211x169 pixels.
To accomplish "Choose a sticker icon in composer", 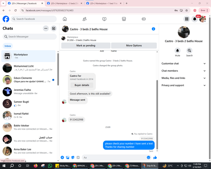I will pos(73,158).
